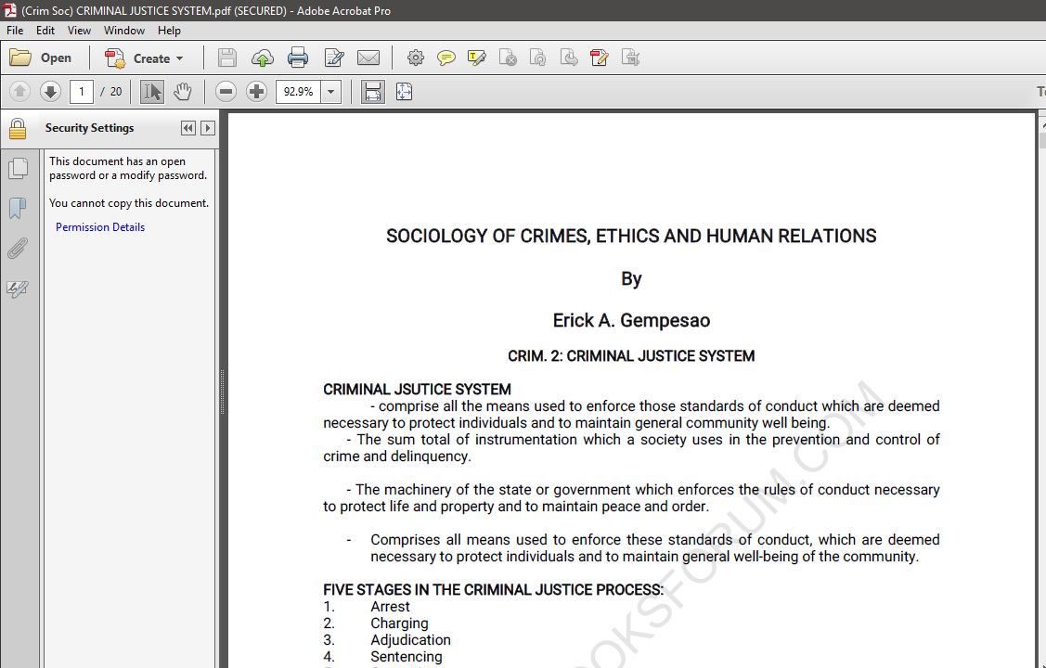Click the document title 'SOCIOLOGY OF CRIMES, ETHICS AND HUMAN RELATIONS'
Image resolution: width=1046 pixels, height=668 pixels.
[631, 236]
